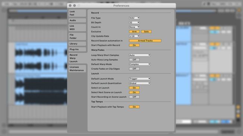Select the Record Warp Launch tab
The height and width of the screenshot is (136, 243).
tap(78, 58)
